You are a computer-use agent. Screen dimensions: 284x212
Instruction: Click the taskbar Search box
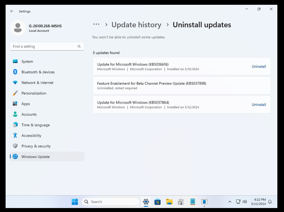pyautogui.click(x=111, y=202)
